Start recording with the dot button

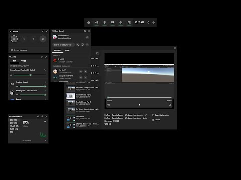pyautogui.click(x=33, y=39)
